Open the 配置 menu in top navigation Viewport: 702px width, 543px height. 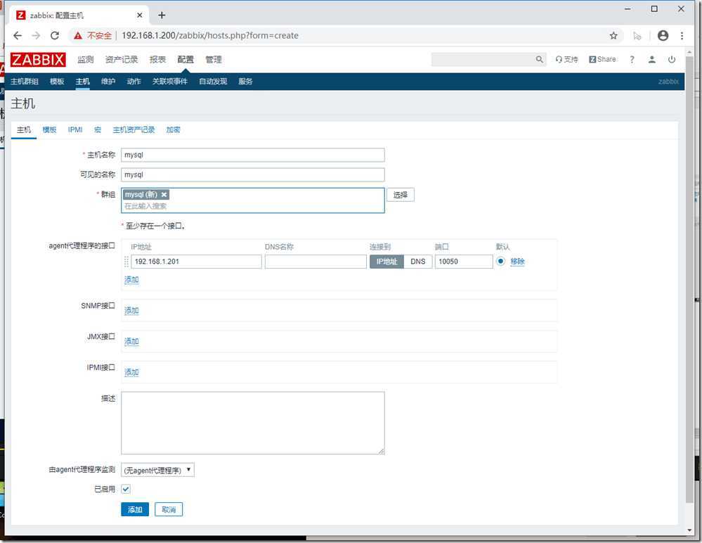(186, 60)
